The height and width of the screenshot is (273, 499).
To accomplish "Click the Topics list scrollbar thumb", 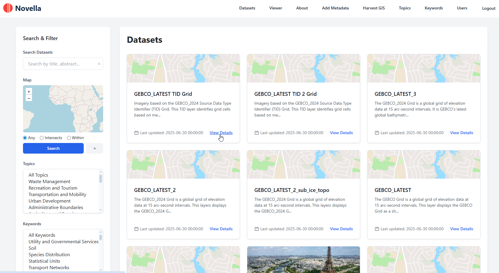I will pos(101,179).
